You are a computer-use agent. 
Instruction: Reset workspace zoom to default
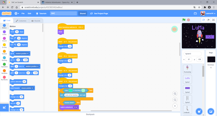tap(175, 106)
